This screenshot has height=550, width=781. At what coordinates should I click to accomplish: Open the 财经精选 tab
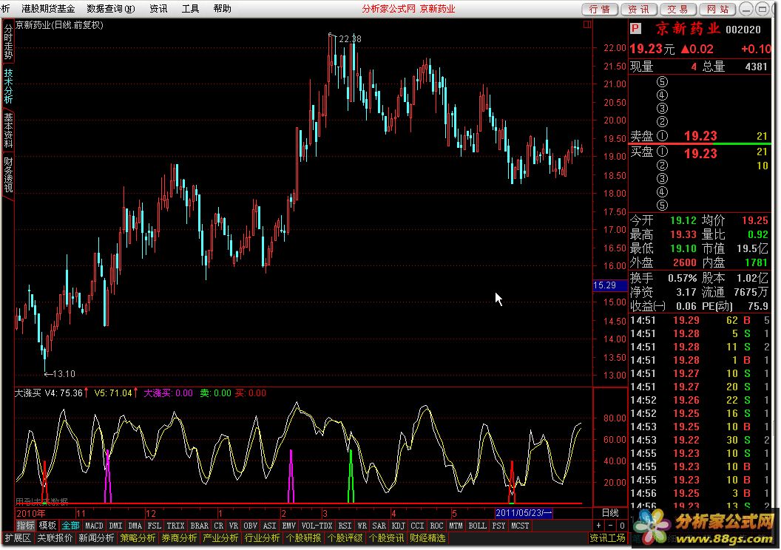coord(427,538)
